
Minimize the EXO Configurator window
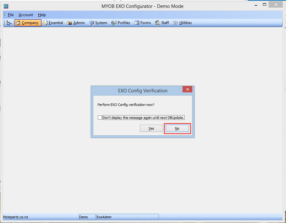(256, 5)
